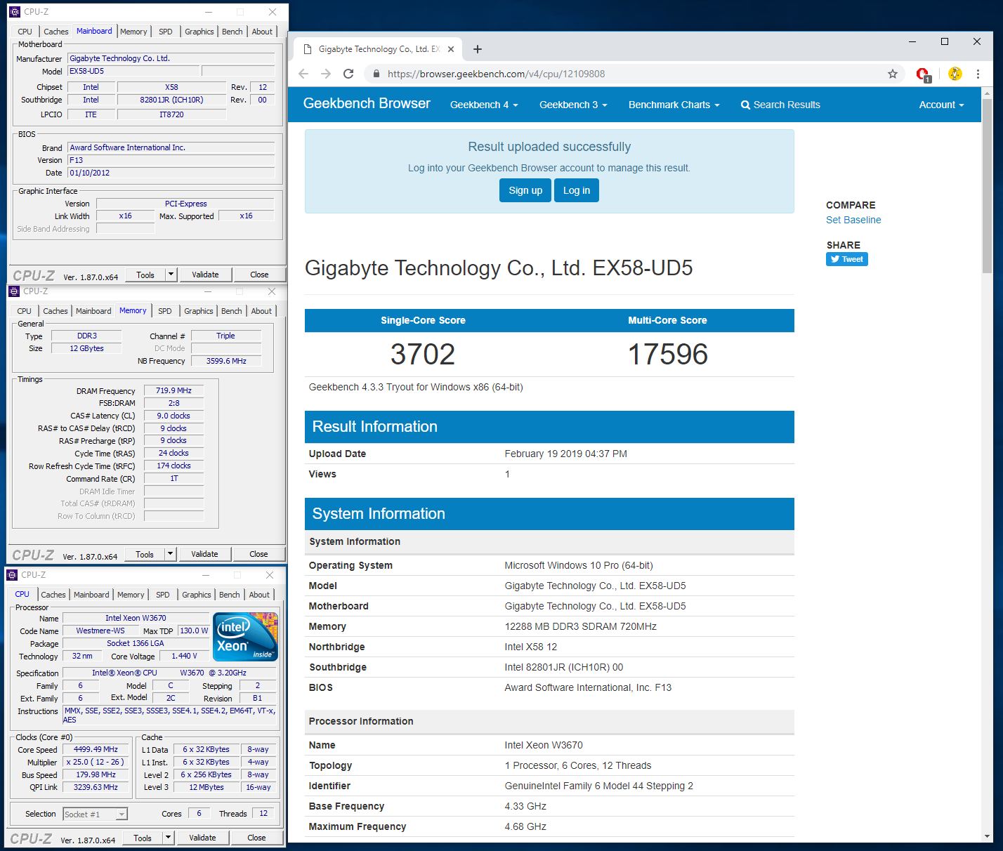
Task: Click the scrollbar up arrow in browser
Action: point(987,92)
